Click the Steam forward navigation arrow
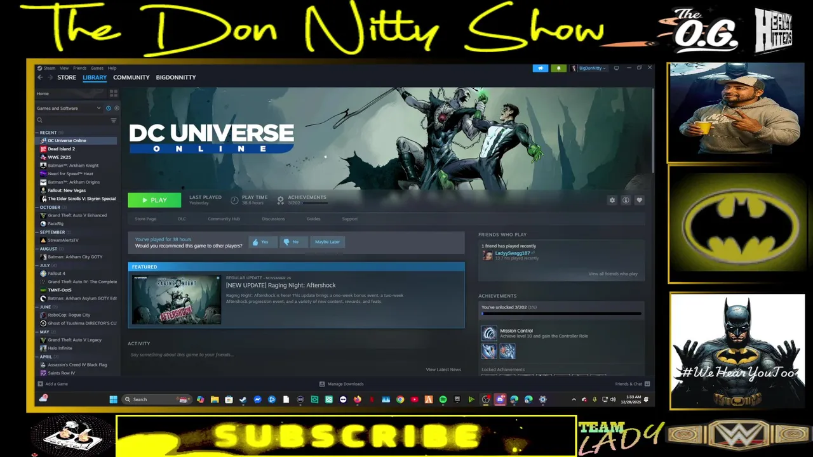 point(50,77)
